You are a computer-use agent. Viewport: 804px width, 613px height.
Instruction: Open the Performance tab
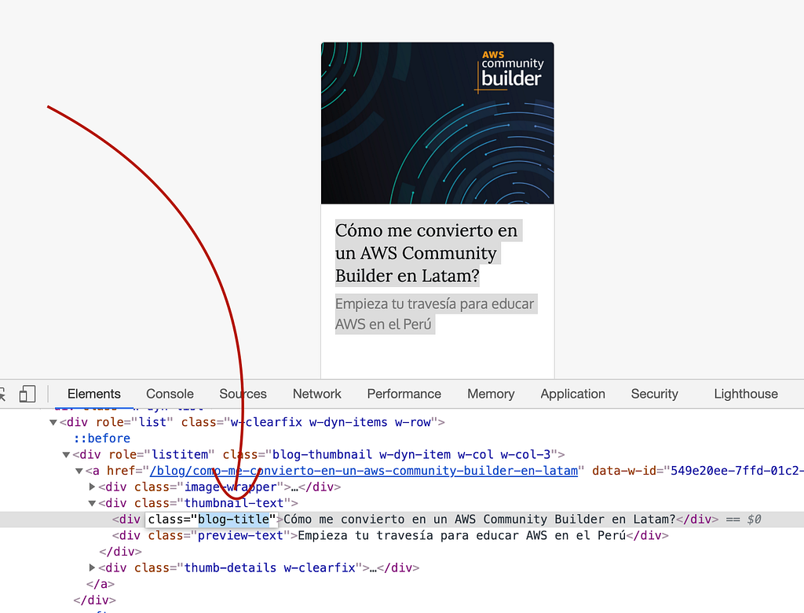tap(404, 394)
